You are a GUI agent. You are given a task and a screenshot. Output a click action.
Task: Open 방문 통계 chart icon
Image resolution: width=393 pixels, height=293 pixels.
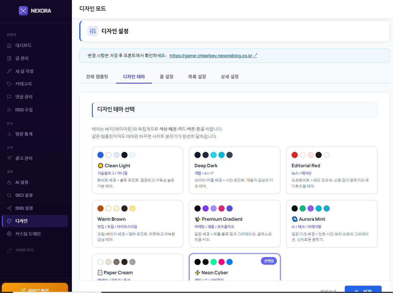[x=9, y=134]
